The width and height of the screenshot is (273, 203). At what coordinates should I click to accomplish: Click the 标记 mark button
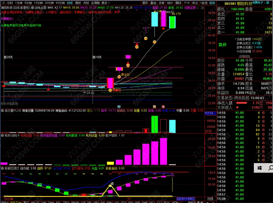click(195, 3)
